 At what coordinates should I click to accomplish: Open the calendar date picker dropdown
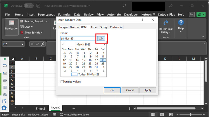coord(101,38)
